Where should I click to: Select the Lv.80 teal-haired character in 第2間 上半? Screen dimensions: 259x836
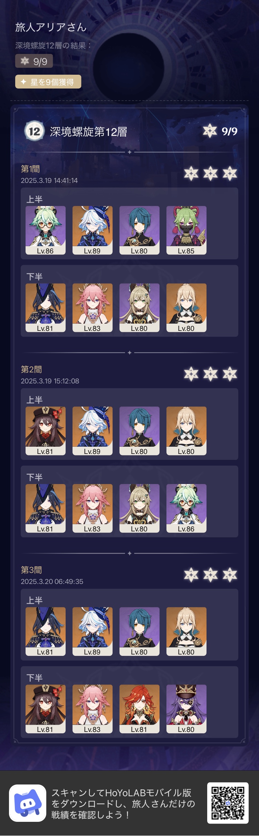pos(140,431)
